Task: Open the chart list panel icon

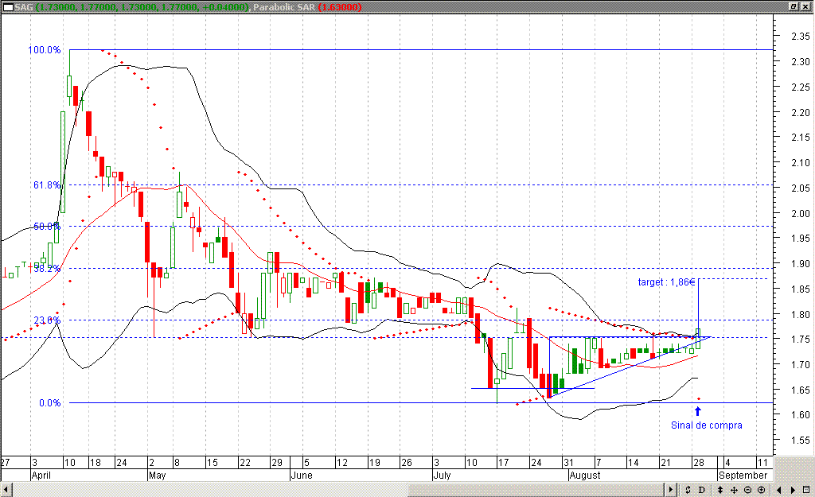Action: [807, 490]
